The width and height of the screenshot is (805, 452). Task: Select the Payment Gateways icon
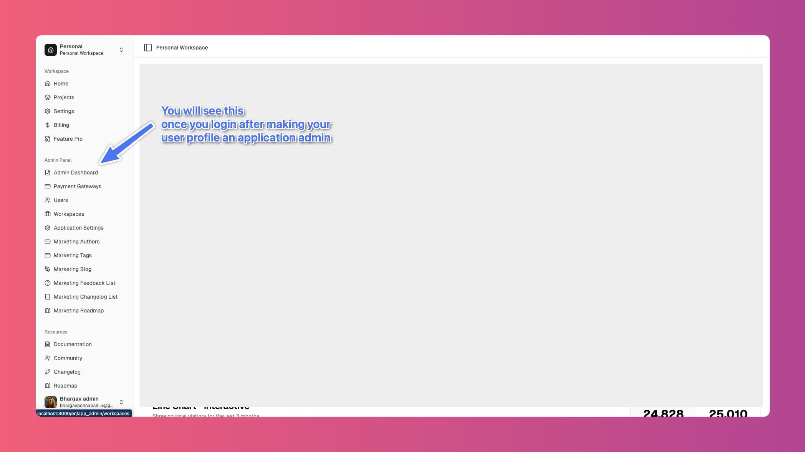point(48,186)
